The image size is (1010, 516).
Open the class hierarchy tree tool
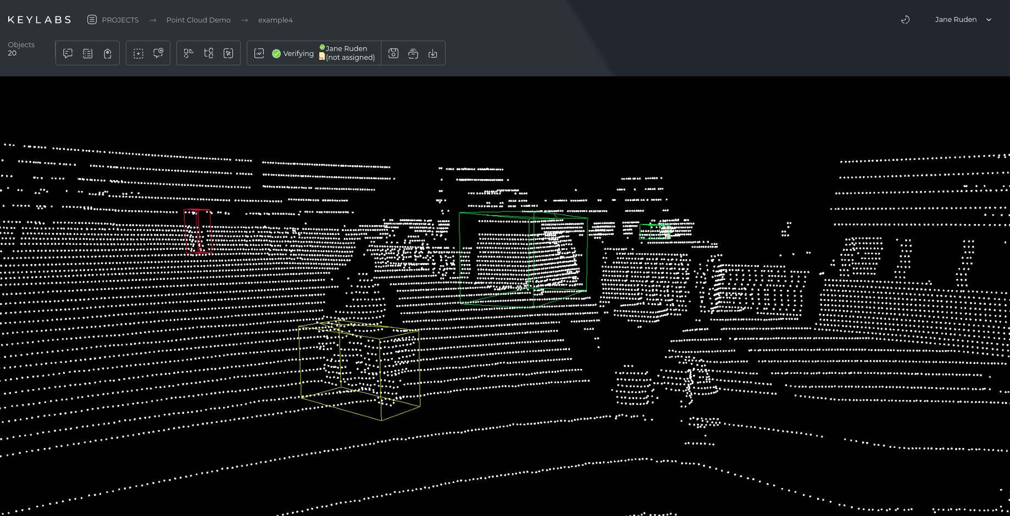click(208, 53)
